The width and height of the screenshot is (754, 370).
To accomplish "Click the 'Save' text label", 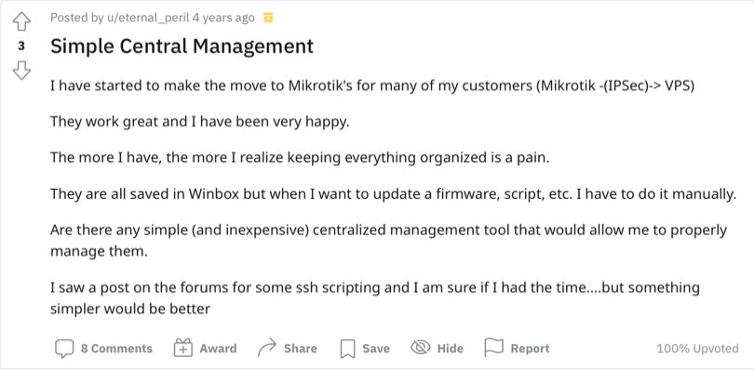I will (x=376, y=349).
